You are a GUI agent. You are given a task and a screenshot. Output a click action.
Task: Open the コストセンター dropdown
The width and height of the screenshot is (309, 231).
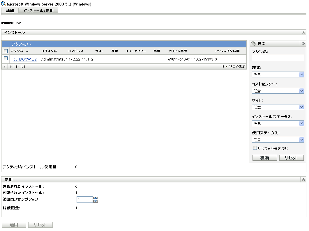(x=278, y=91)
